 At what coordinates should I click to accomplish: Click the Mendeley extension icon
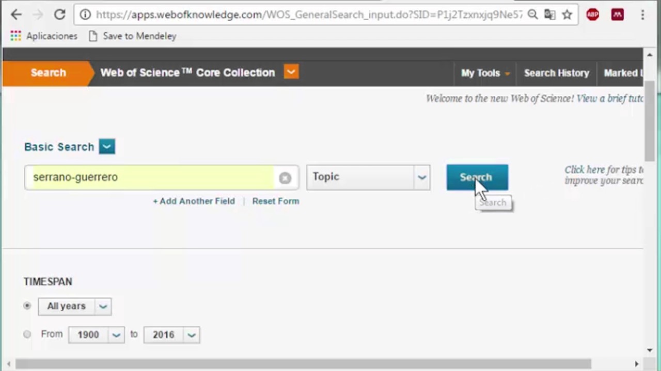click(x=617, y=14)
